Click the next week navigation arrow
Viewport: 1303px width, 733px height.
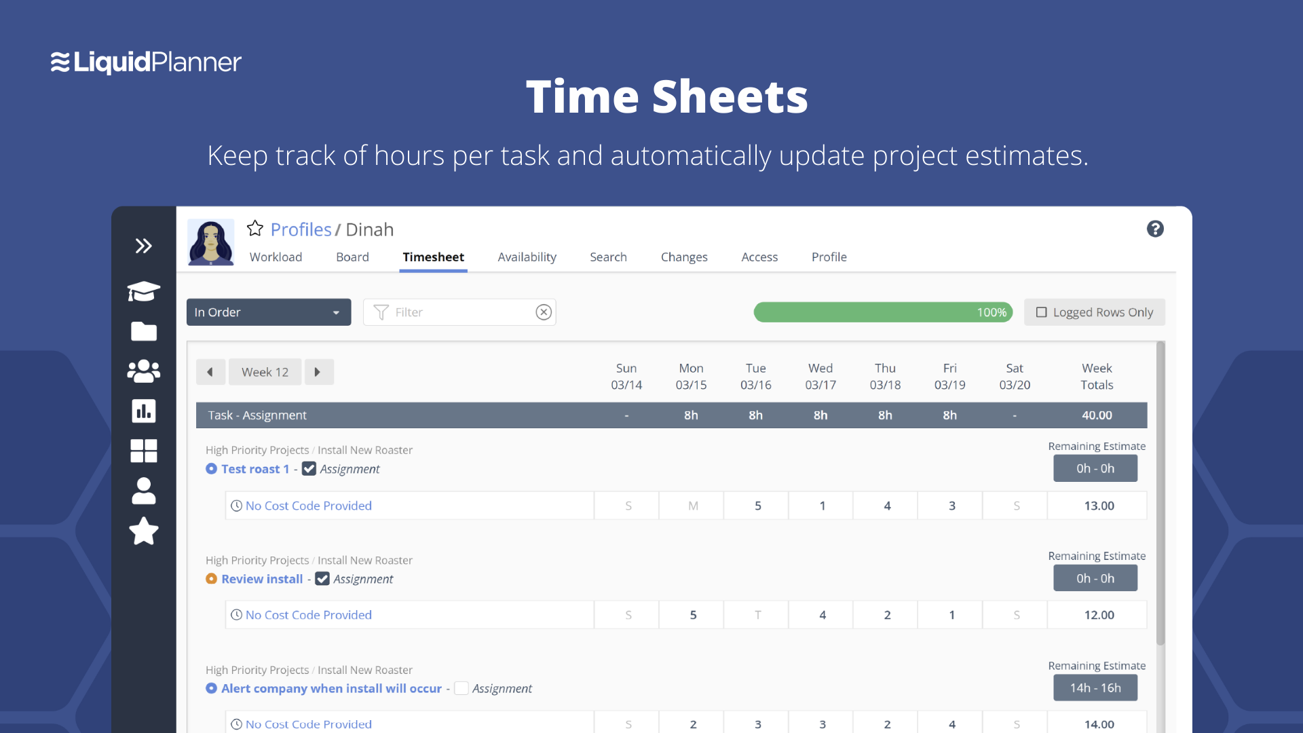pos(318,371)
